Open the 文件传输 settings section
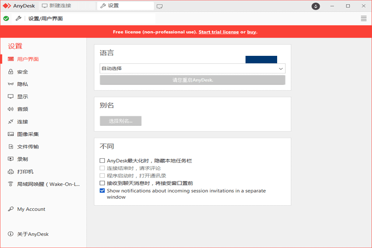 [x=28, y=147]
